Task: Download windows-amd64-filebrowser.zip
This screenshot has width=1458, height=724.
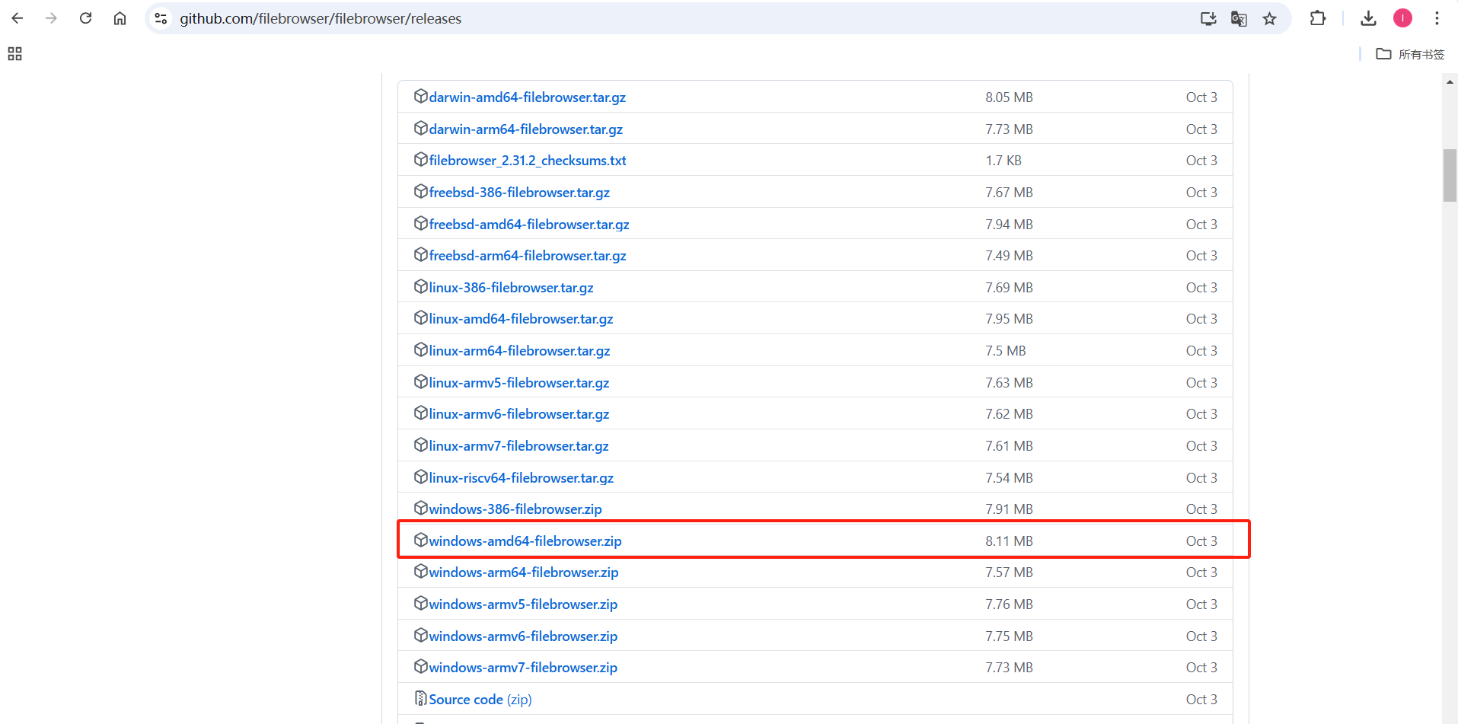Action: pyautogui.click(x=525, y=541)
